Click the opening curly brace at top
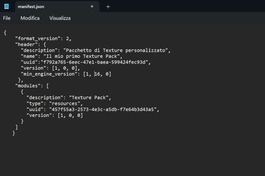265x176 pixels. (x=5, y=33)
